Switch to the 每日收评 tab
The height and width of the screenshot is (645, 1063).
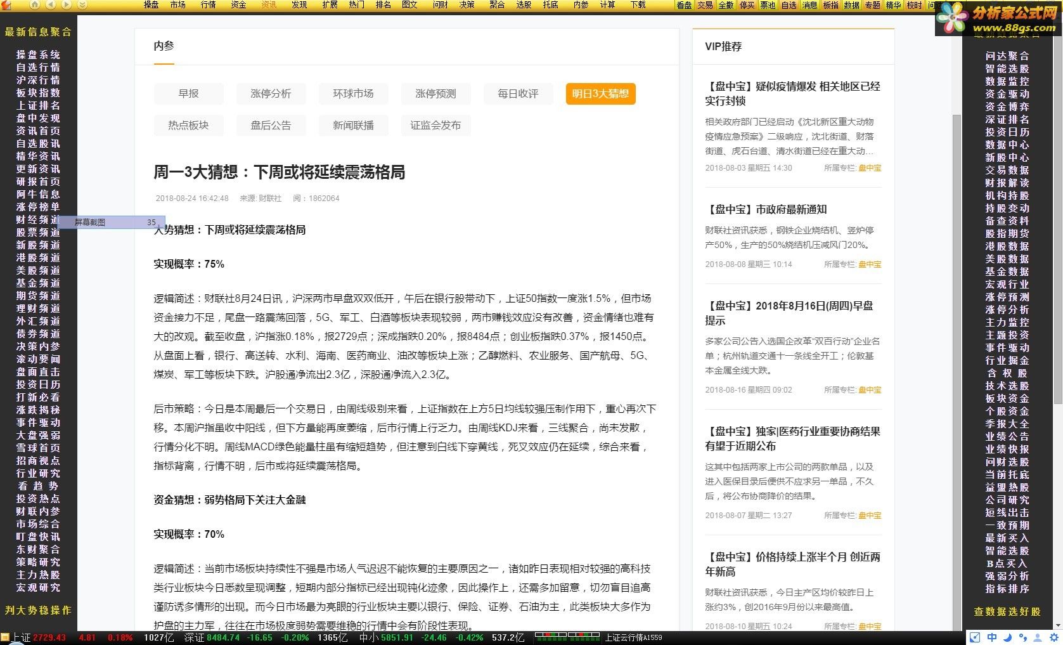tap(518, 94)
